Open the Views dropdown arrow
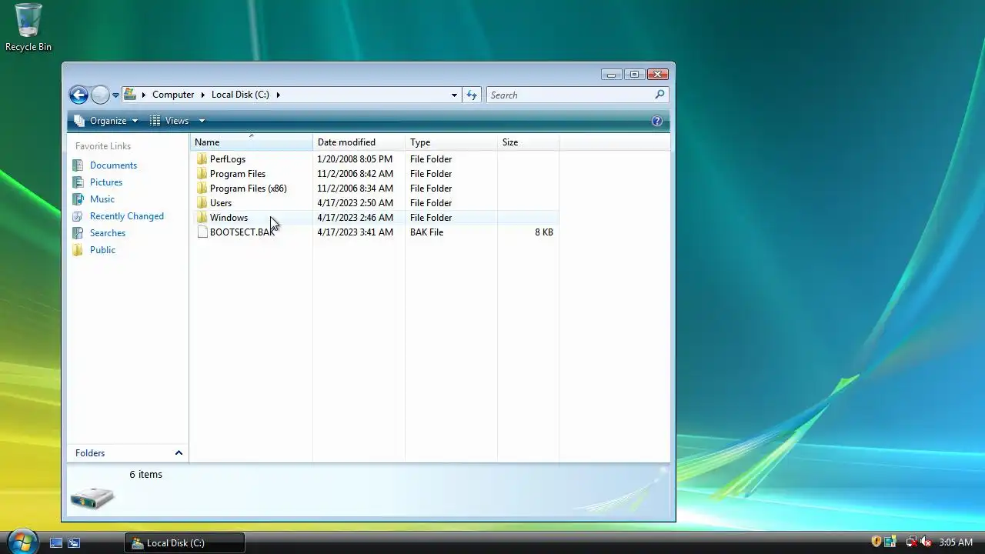This screenshot has width=985, height=554. (x=202, y=121)
